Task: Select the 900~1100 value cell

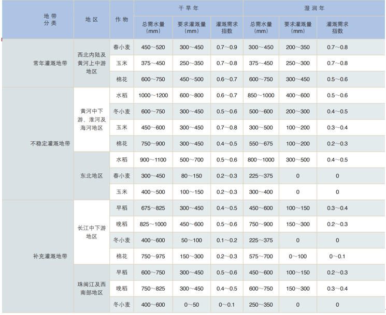Action: 153,160
